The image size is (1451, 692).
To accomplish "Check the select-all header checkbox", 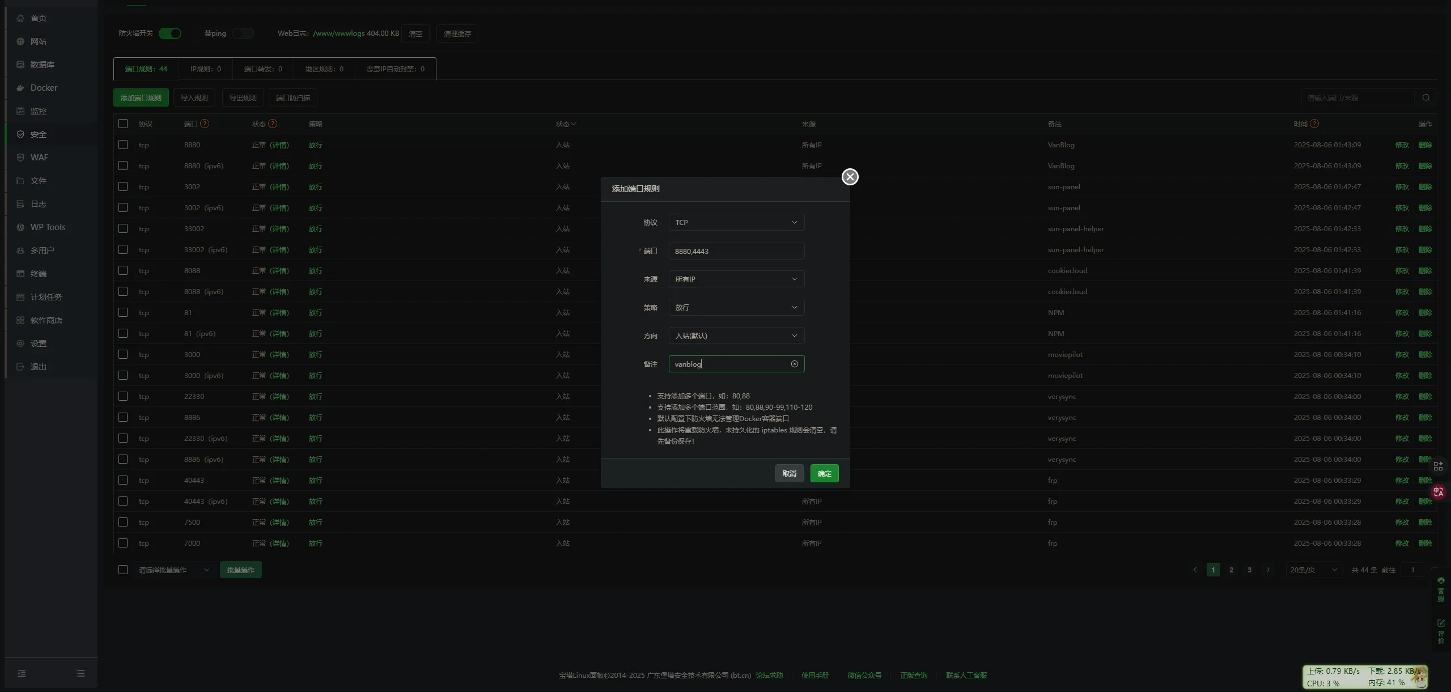I will pyautogui.click(x=123, y=124).
